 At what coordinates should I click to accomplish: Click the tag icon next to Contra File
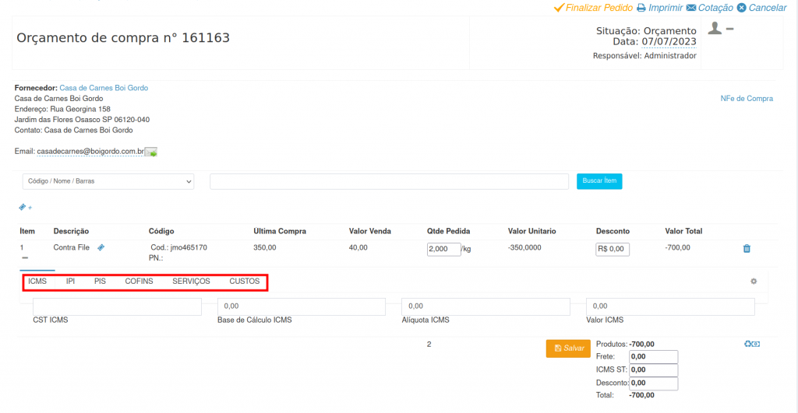(101, 247)
